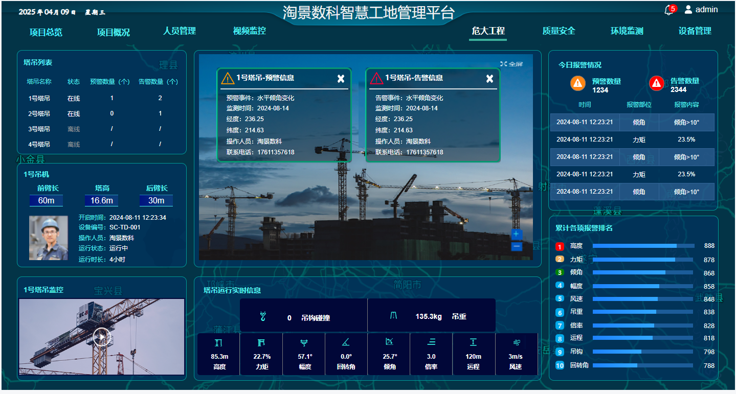
Task: Click the 高度 888 ranking bar
Action: click(x=643, y=246)
